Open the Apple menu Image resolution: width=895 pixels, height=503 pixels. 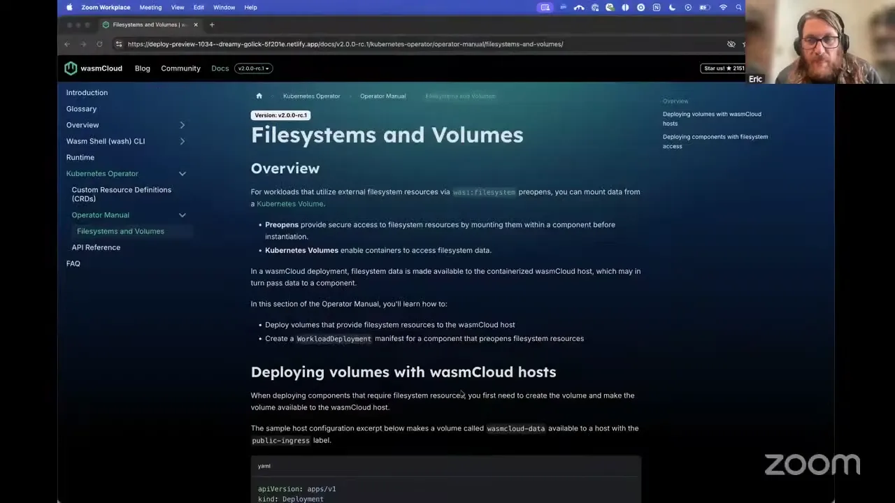point(69,7)
